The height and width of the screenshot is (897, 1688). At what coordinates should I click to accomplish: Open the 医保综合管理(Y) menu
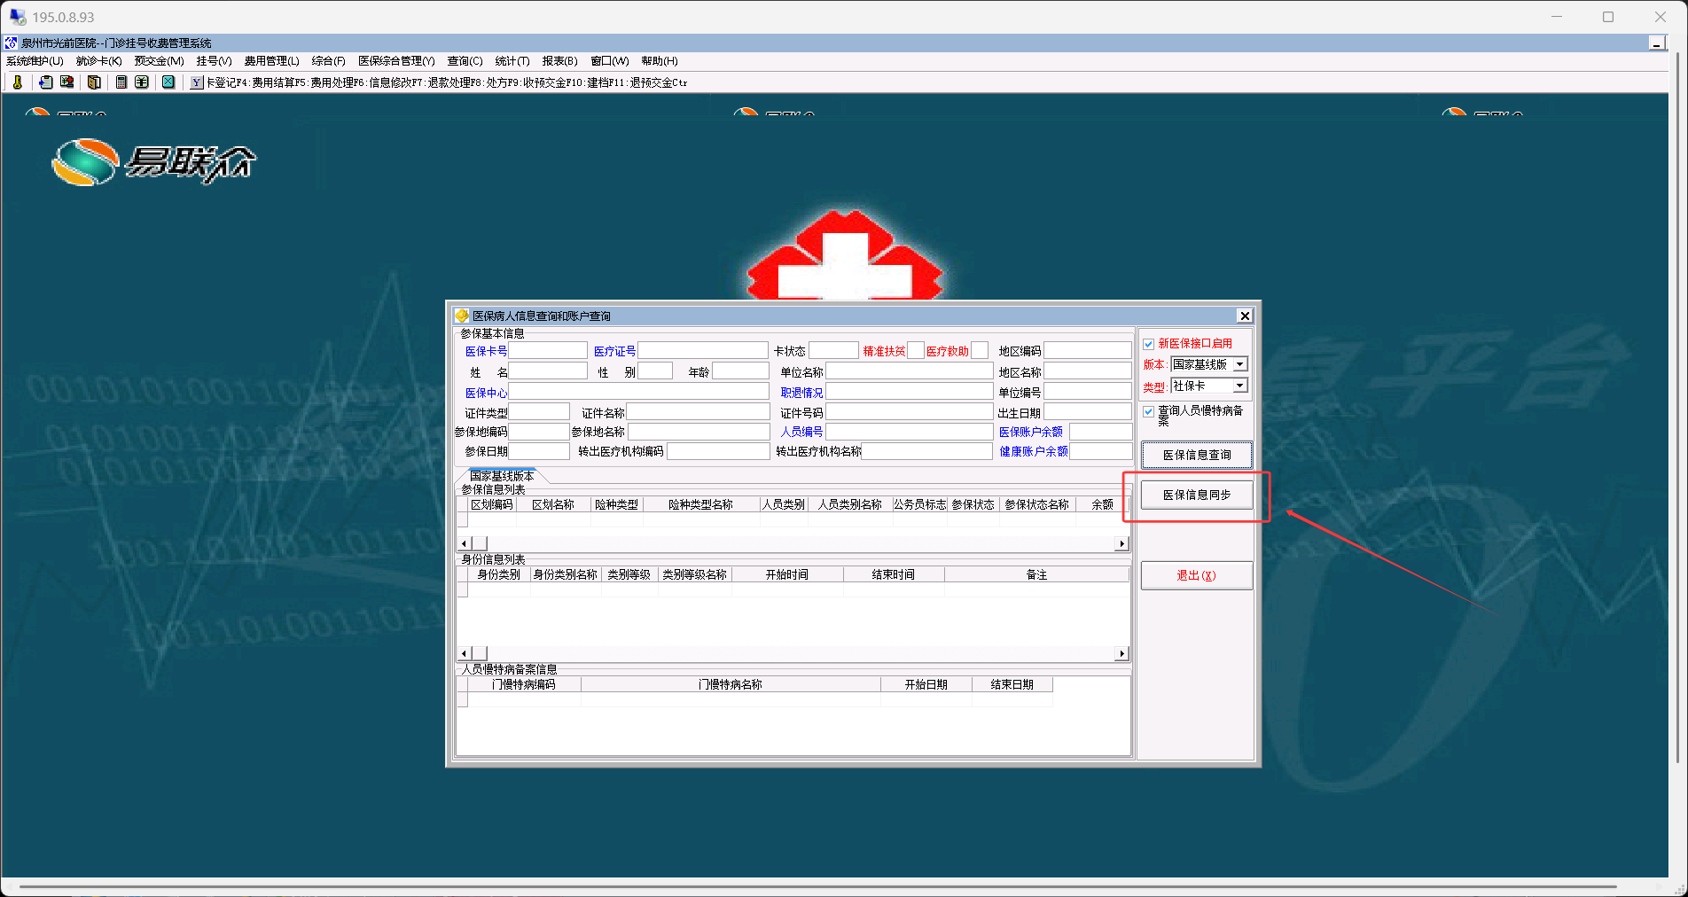(x=396, y=61)
